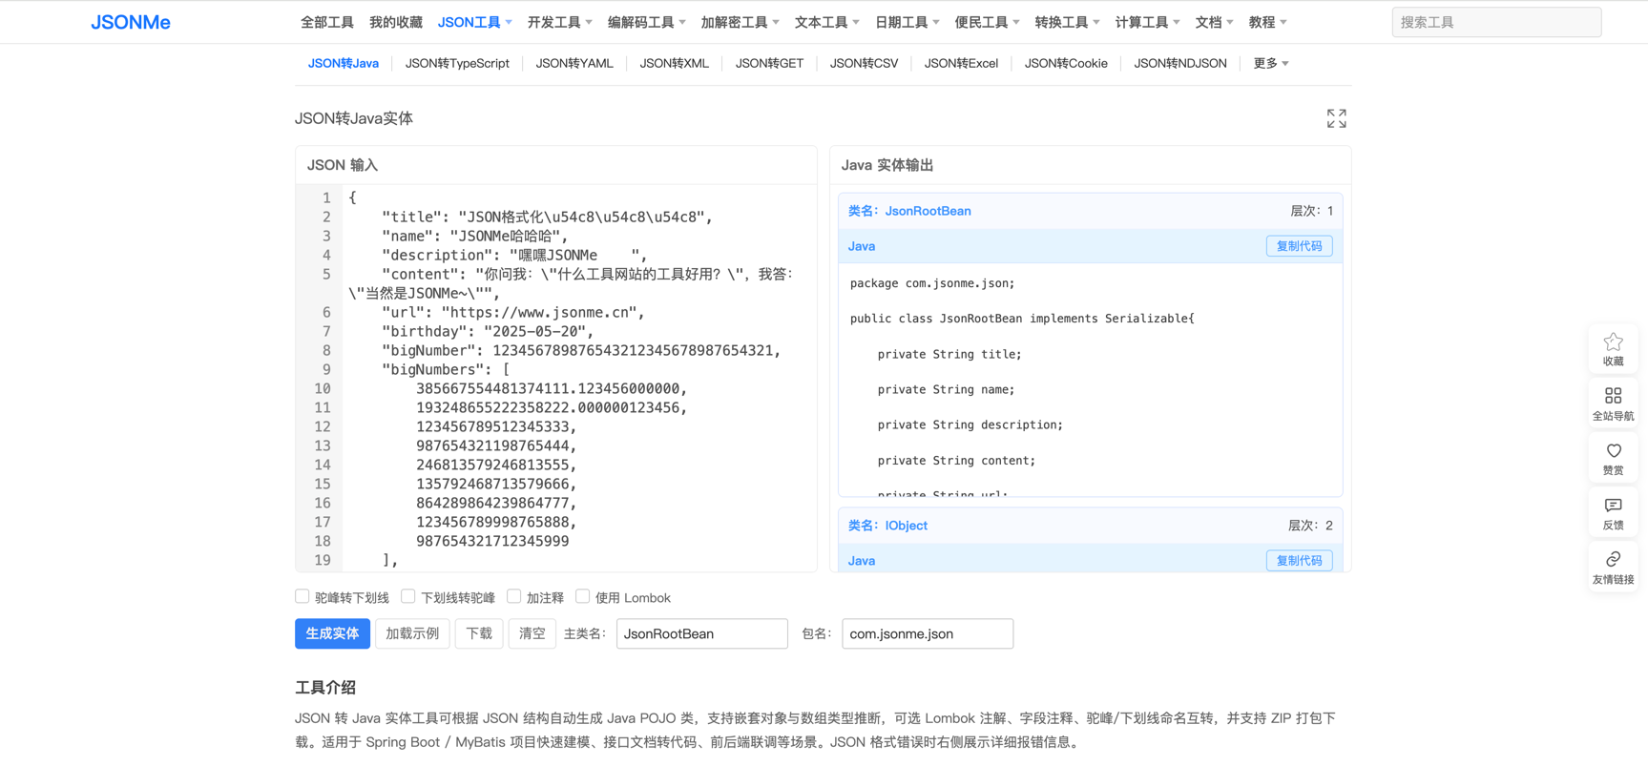Click the fullscreen expand icon
1648x766 pixels.
tap(1336, 118)
